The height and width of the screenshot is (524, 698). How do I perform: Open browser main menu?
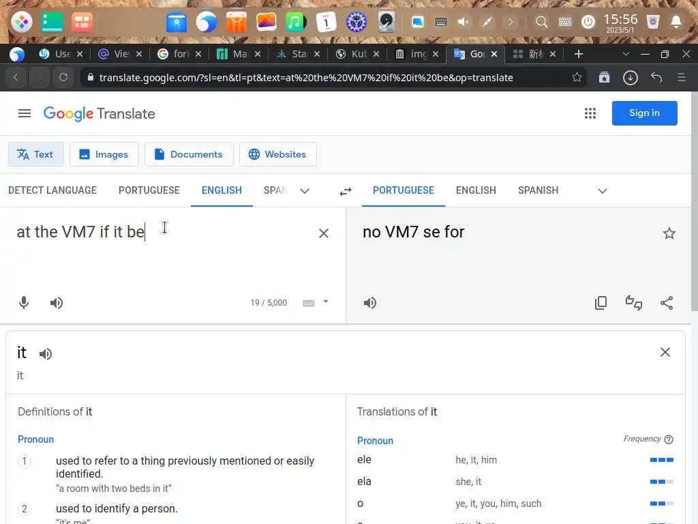click(x=682, y=78)
